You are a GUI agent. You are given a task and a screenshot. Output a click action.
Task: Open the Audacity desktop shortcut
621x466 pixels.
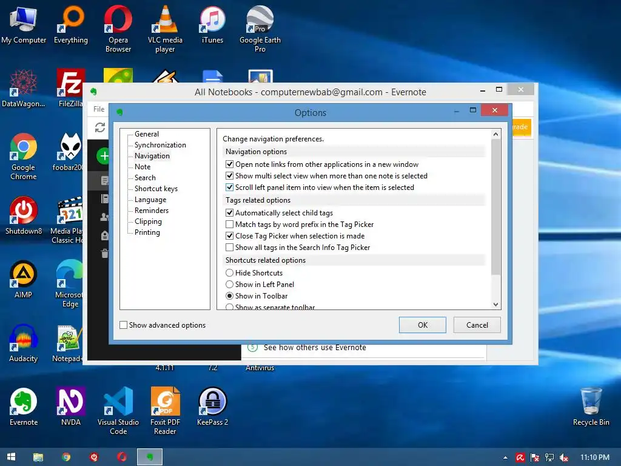(x=24, y=343)
